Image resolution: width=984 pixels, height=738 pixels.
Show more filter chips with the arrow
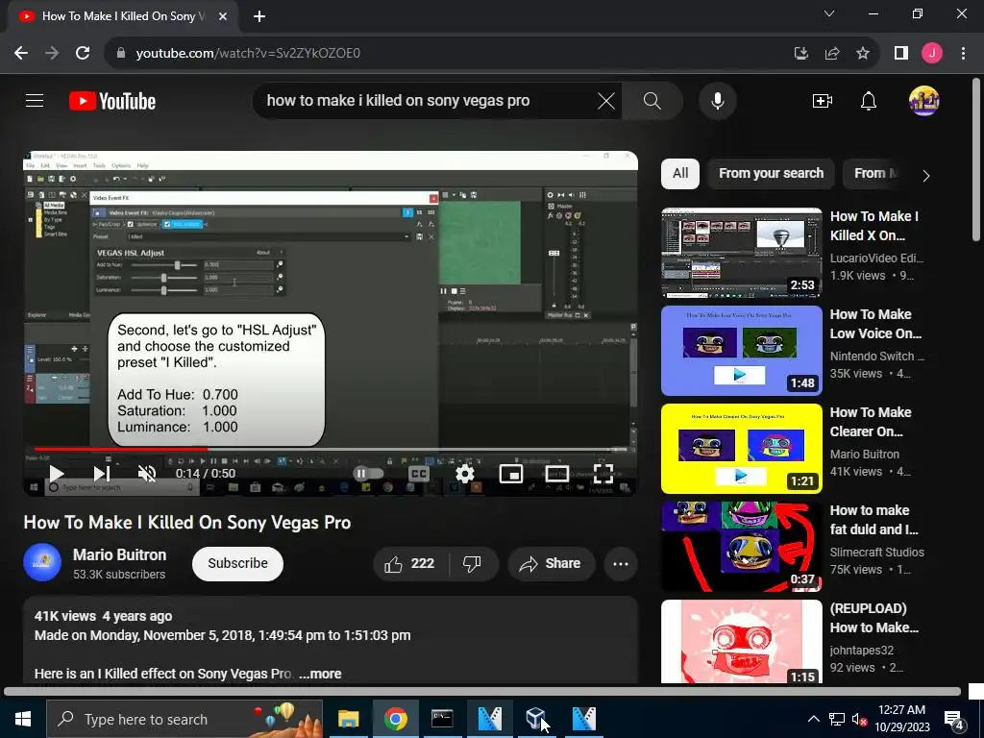(925, 176)
